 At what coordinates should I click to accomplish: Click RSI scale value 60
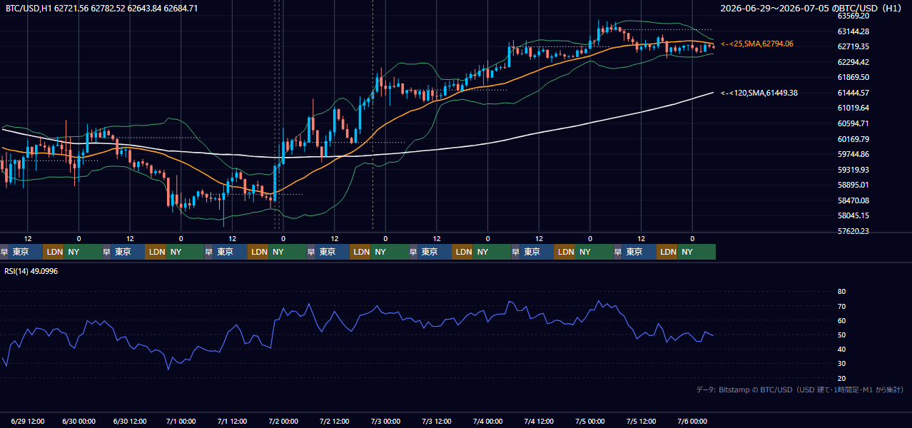click(x=842, y=320)
